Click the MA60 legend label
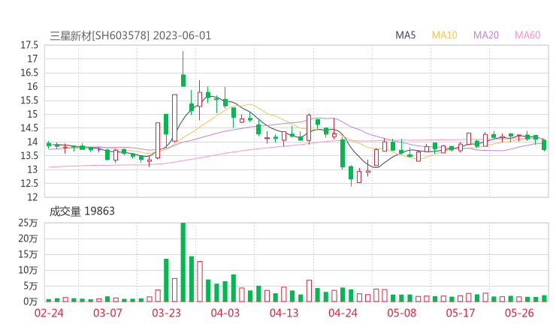Screen dimensions: 556x330 click(527, 35)
